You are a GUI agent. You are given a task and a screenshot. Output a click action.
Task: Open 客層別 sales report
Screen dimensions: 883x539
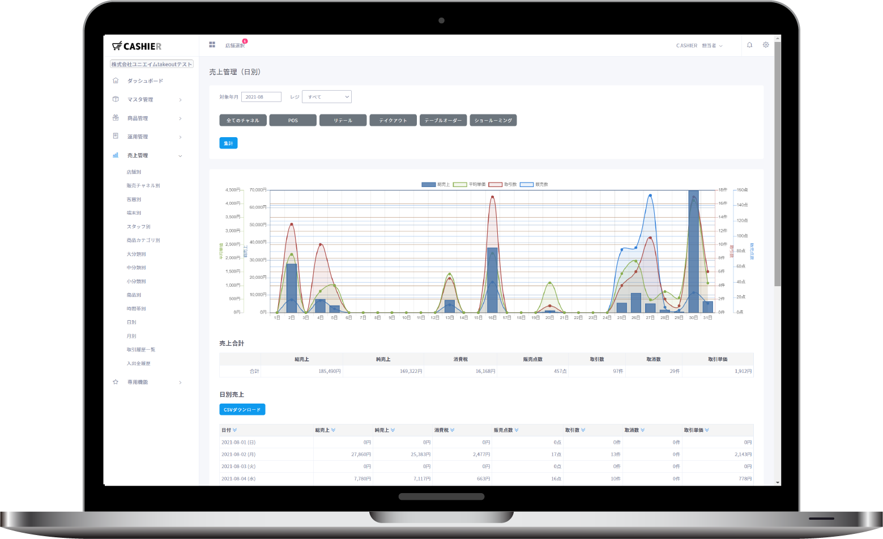(134, 200)
